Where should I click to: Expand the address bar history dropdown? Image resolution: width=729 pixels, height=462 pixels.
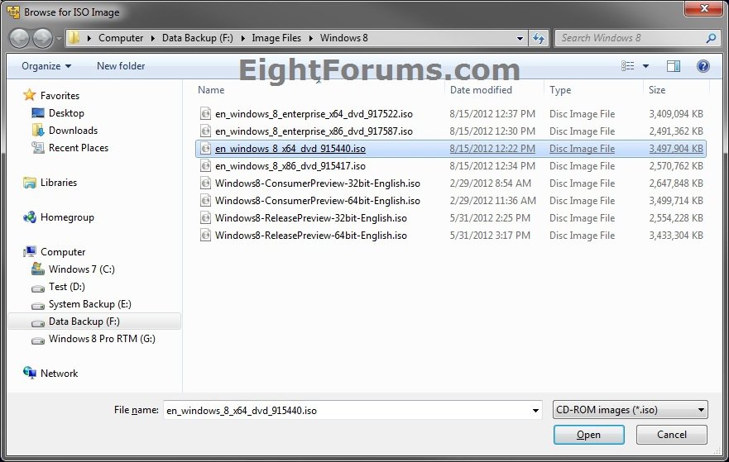pos(520,39)
